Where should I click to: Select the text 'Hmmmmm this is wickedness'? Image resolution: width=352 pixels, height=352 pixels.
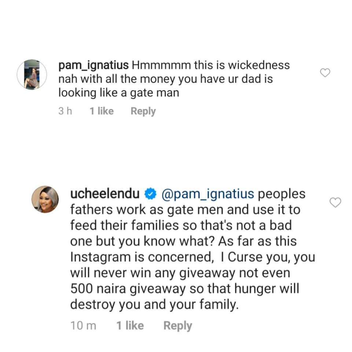pyautogui.click(x=210, y=65)
